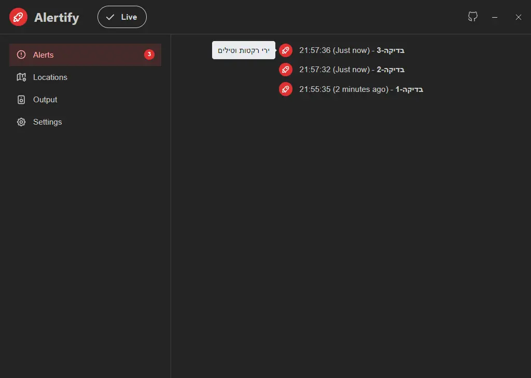Click the Output speaker icon
The width and height of the screenshot is (531, 378).
click(21, 99)
